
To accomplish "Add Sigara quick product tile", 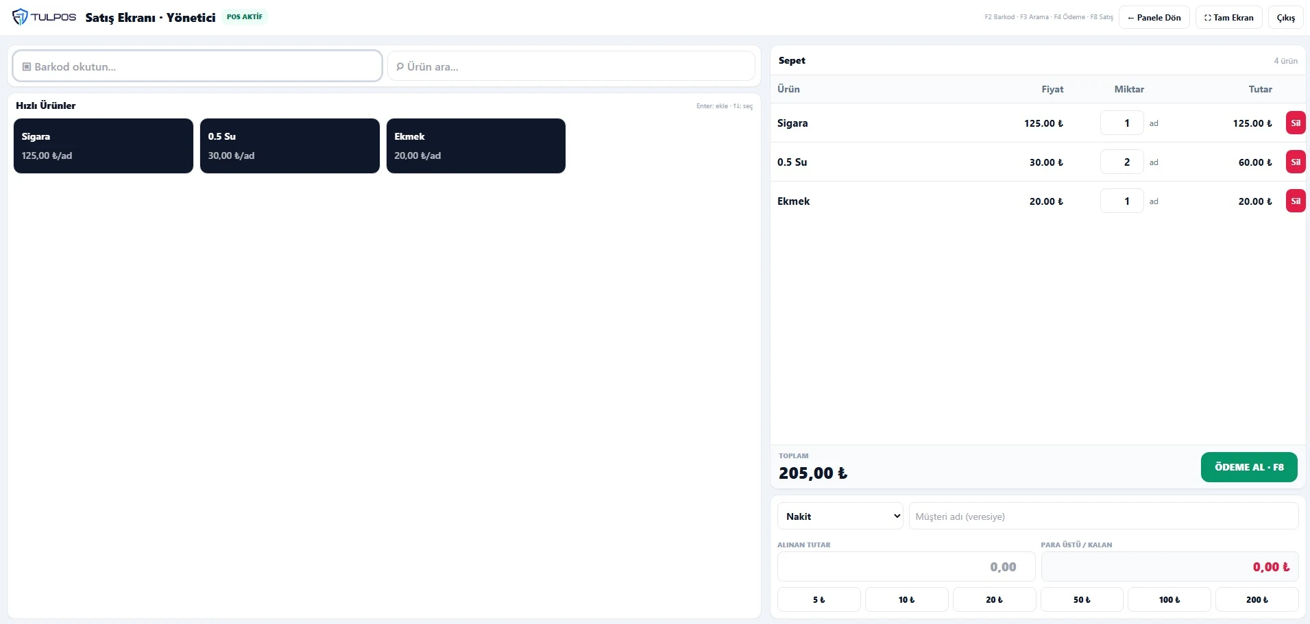I will (104, 146).
